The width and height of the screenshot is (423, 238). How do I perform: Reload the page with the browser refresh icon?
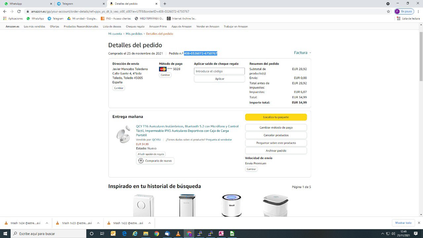19,11
